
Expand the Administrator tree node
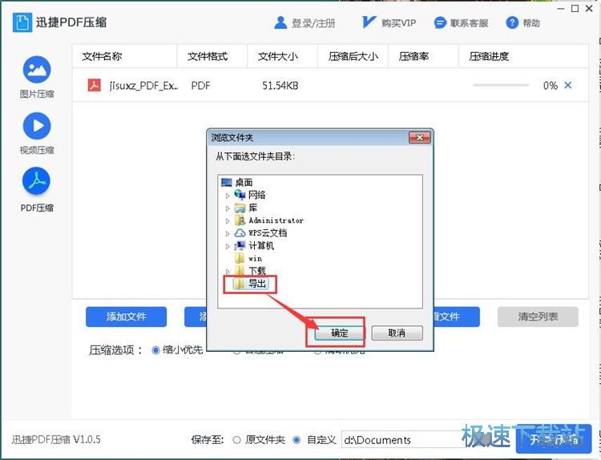point(228,221)
